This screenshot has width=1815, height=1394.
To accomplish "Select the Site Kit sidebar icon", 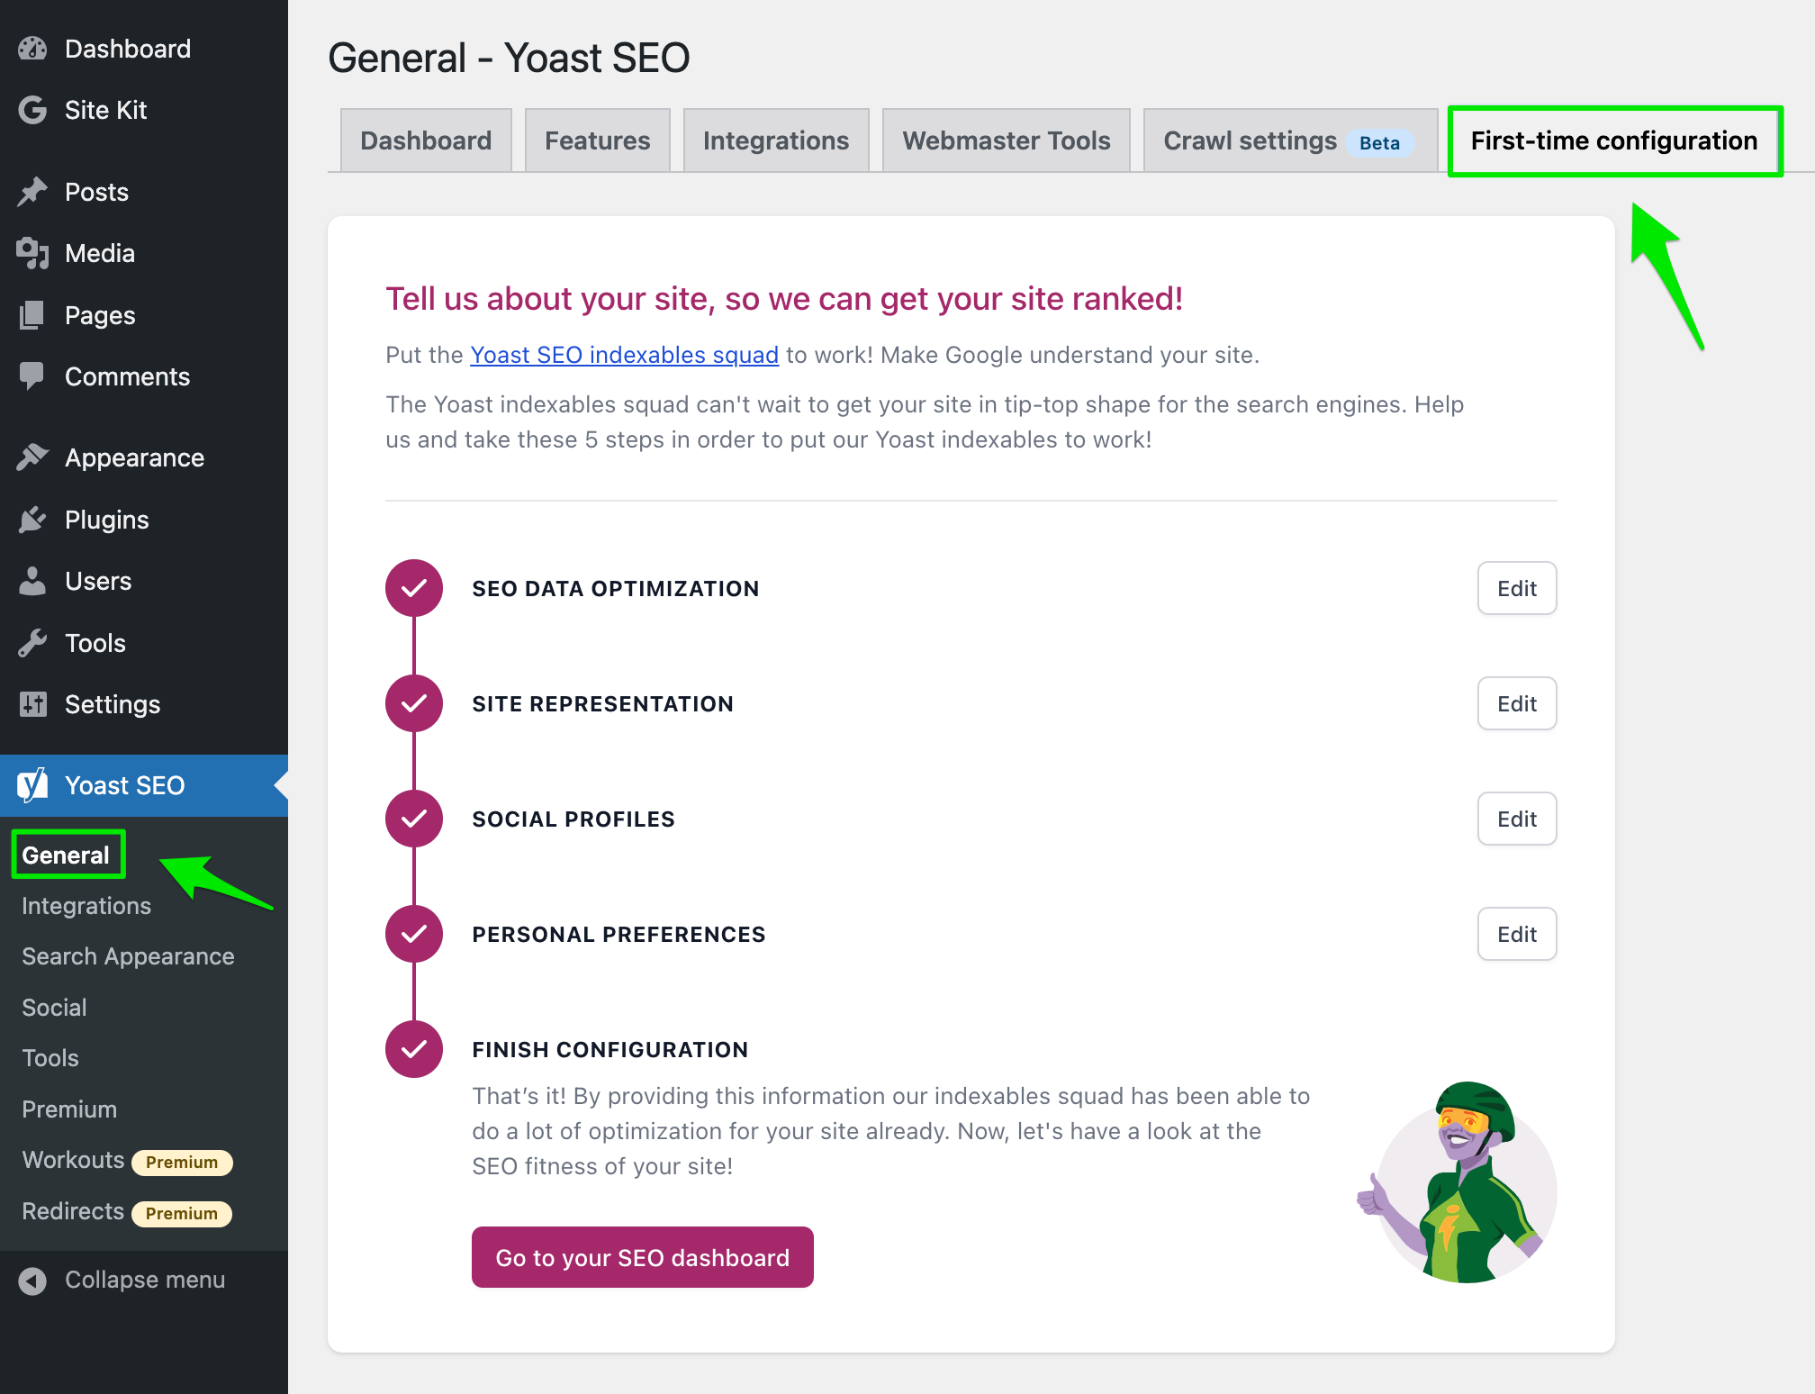I will click(32, 110).
